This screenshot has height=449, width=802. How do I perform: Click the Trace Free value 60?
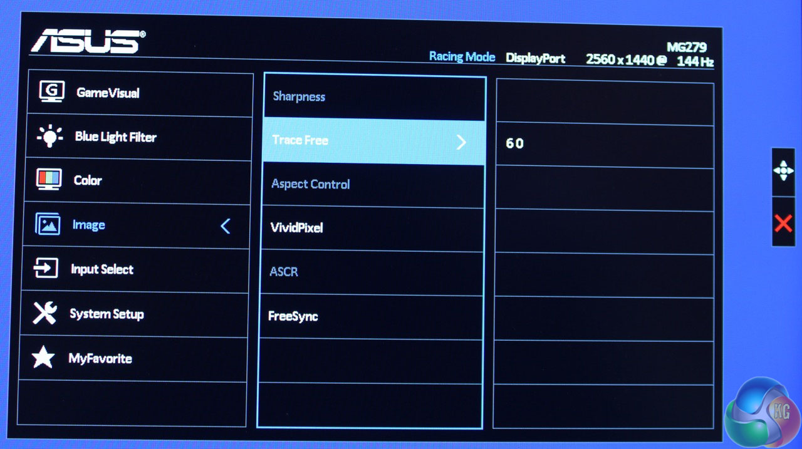514,143
